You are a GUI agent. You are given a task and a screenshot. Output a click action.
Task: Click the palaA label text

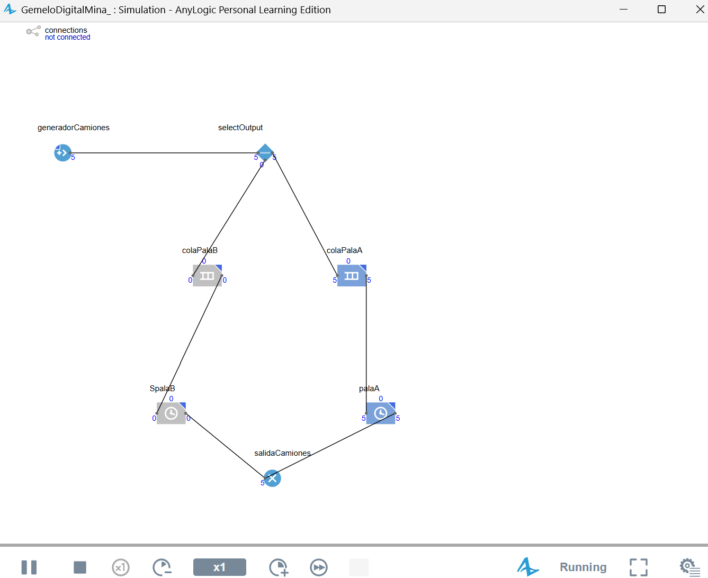tap(369, 389)
